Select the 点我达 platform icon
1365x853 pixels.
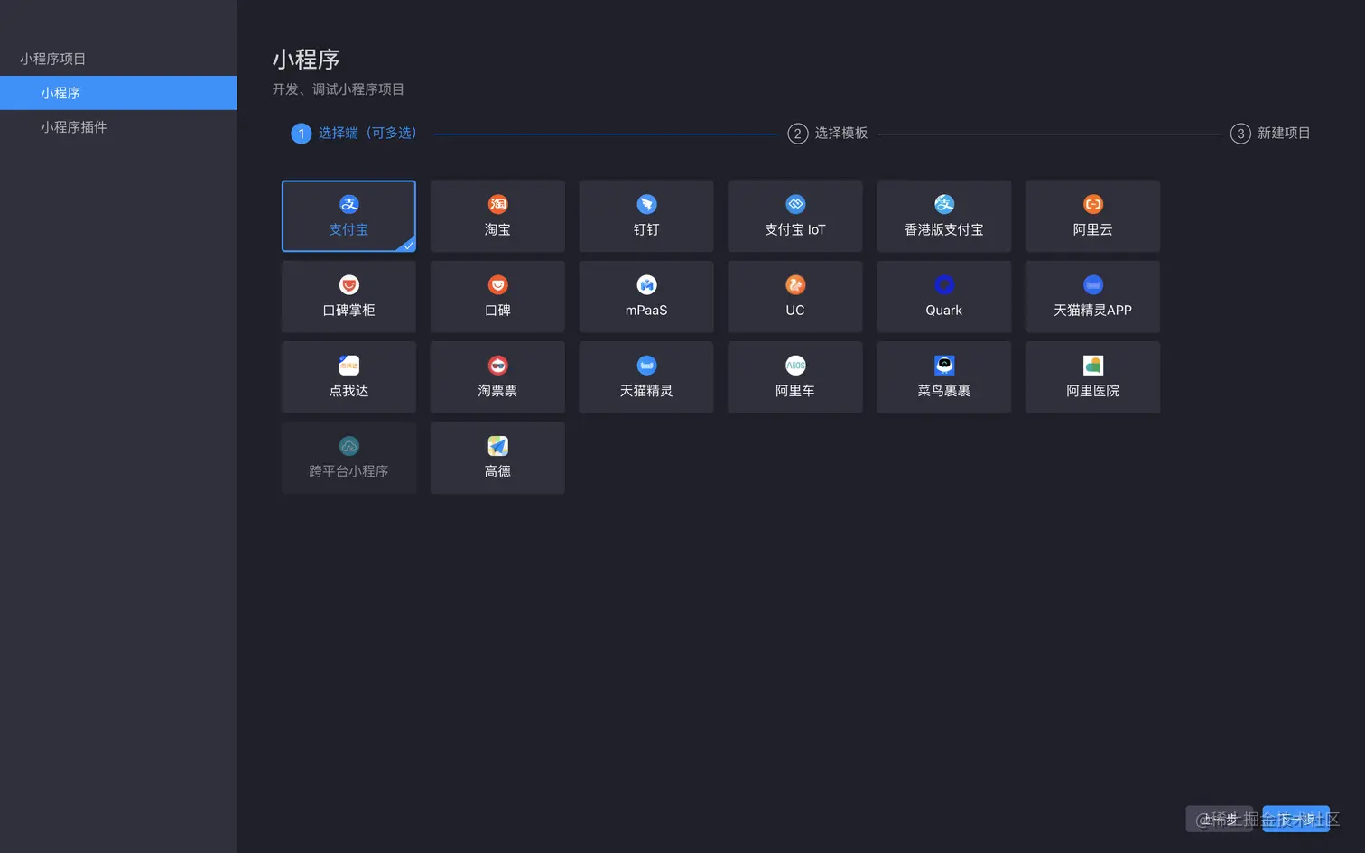pyautogui.click(x=348, y=366)
